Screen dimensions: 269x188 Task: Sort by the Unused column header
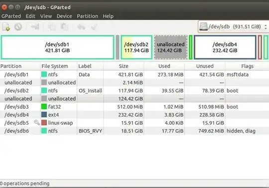205,66
